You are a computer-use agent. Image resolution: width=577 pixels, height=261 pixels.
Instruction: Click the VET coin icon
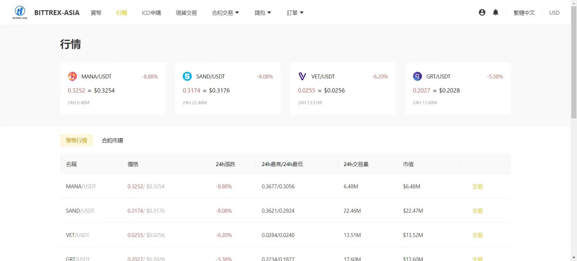302,76
